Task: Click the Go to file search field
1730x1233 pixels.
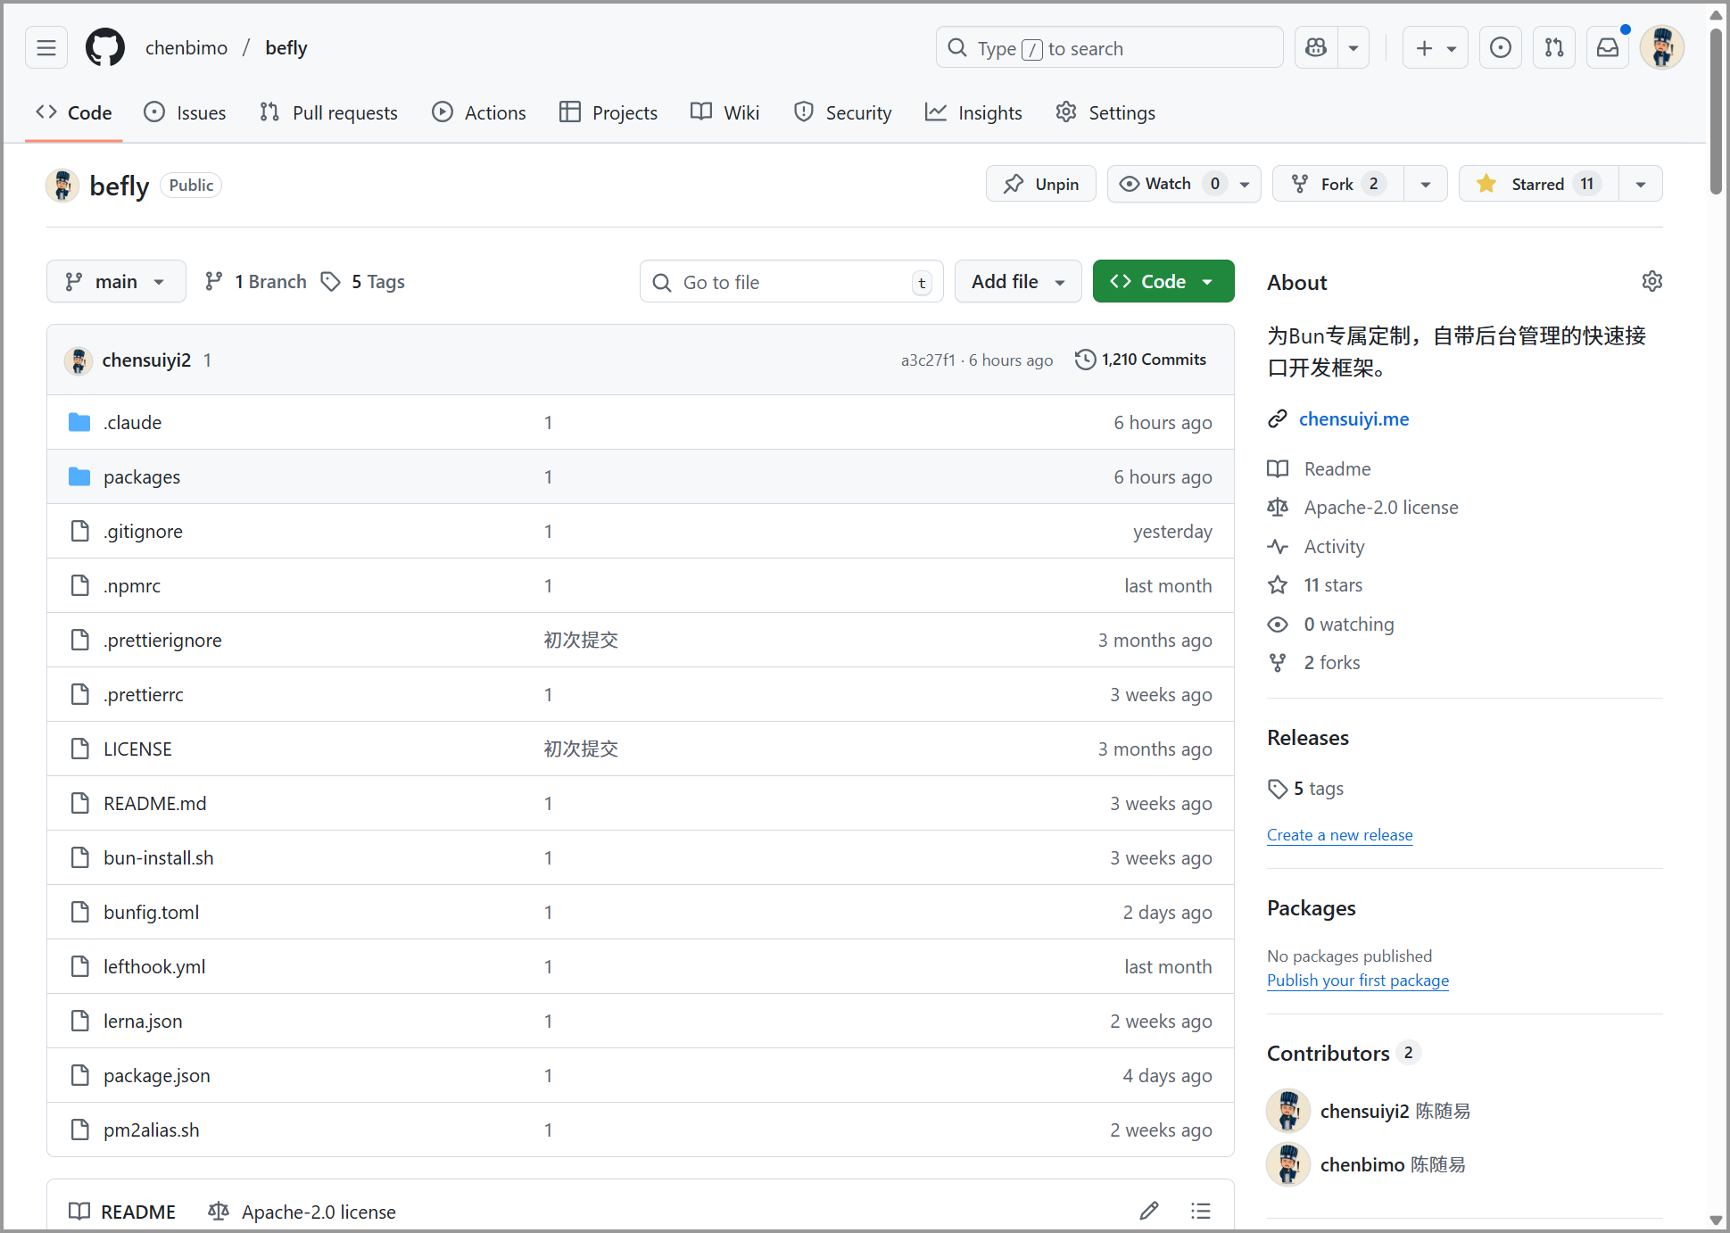Action: (790, 283)
